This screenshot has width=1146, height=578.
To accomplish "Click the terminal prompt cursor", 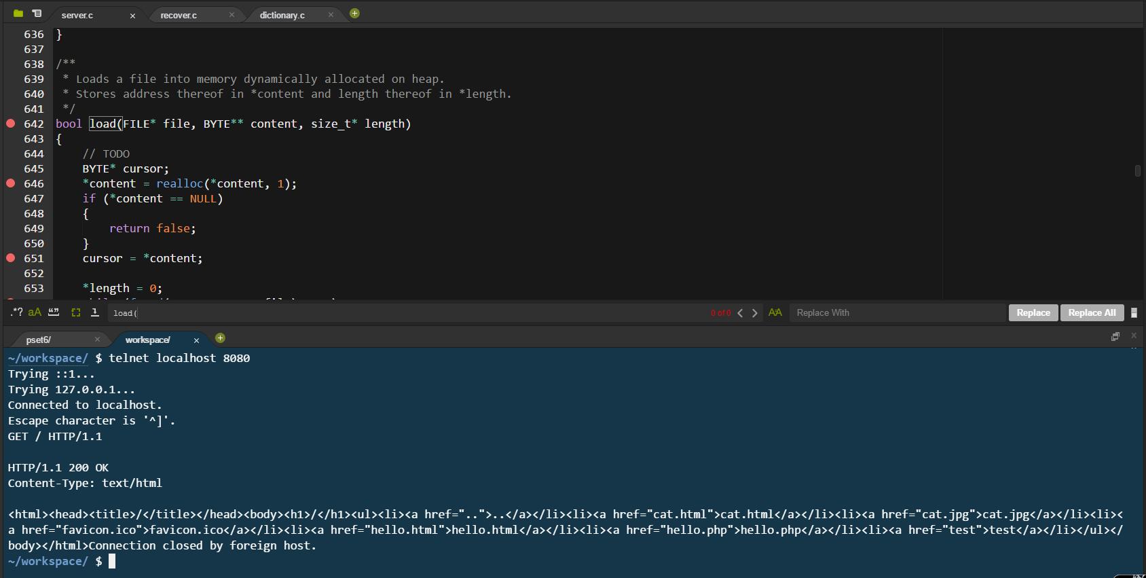I will click(112, 561).
